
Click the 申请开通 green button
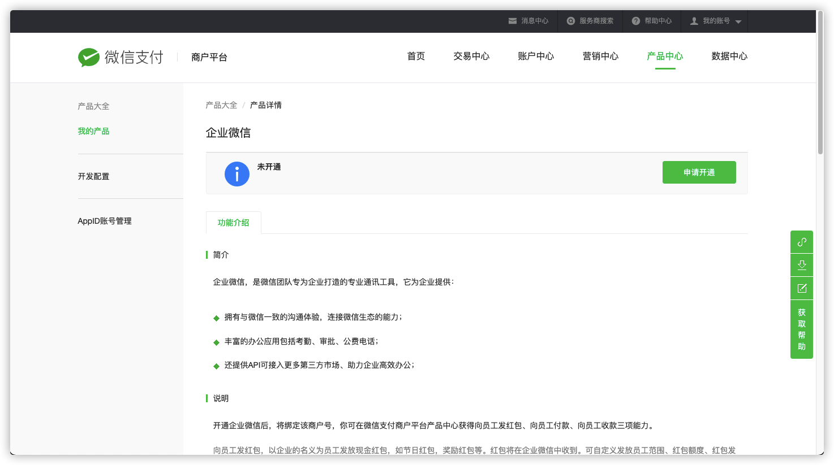click(x=699, y=172)
